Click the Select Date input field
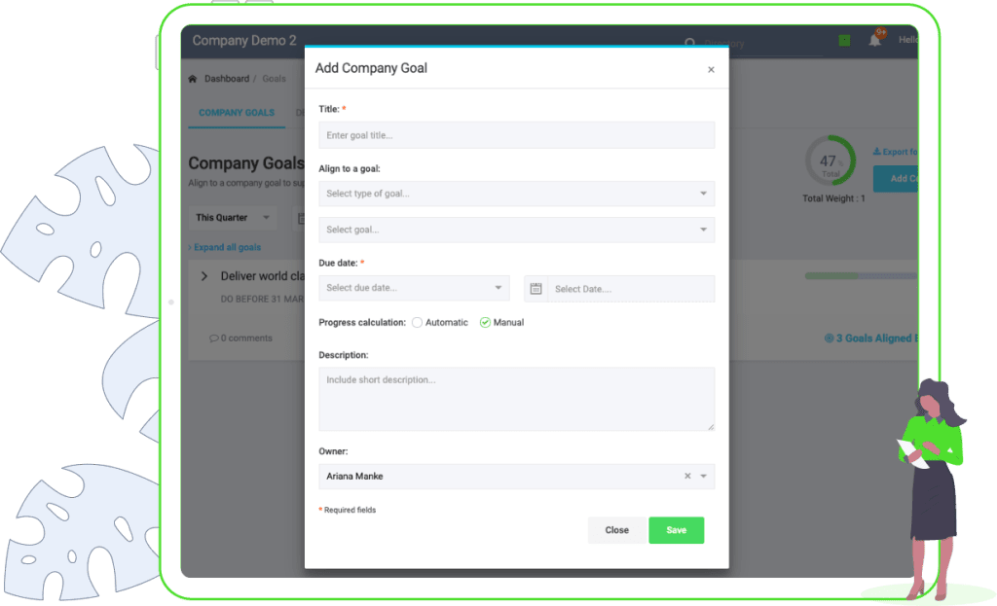This screenshot has width=997, height=606. click(x=631, y=288)
